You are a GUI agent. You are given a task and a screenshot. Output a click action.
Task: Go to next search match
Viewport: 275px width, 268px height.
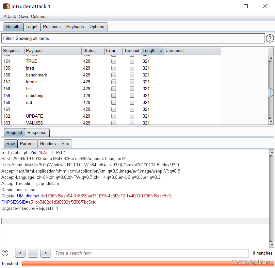tap(45, 253)
